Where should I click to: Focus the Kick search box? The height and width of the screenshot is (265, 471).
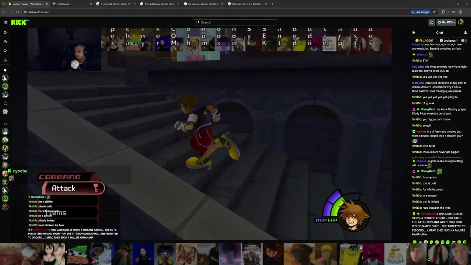pyautogui.click(x=235, y=22)
